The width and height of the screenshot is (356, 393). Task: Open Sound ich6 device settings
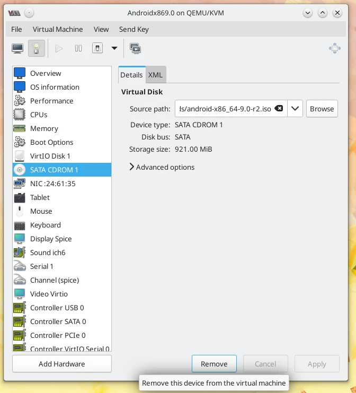click(x=48, y=252)
